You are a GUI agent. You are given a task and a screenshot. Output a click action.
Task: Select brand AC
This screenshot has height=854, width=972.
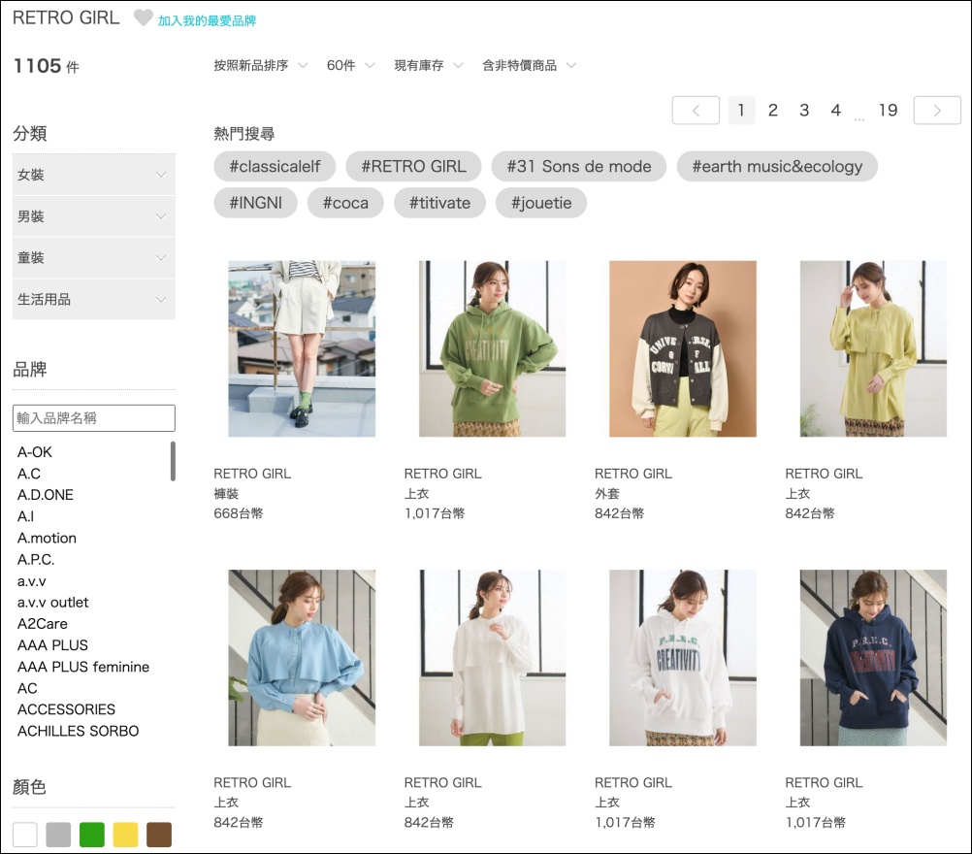pos(27,688)
